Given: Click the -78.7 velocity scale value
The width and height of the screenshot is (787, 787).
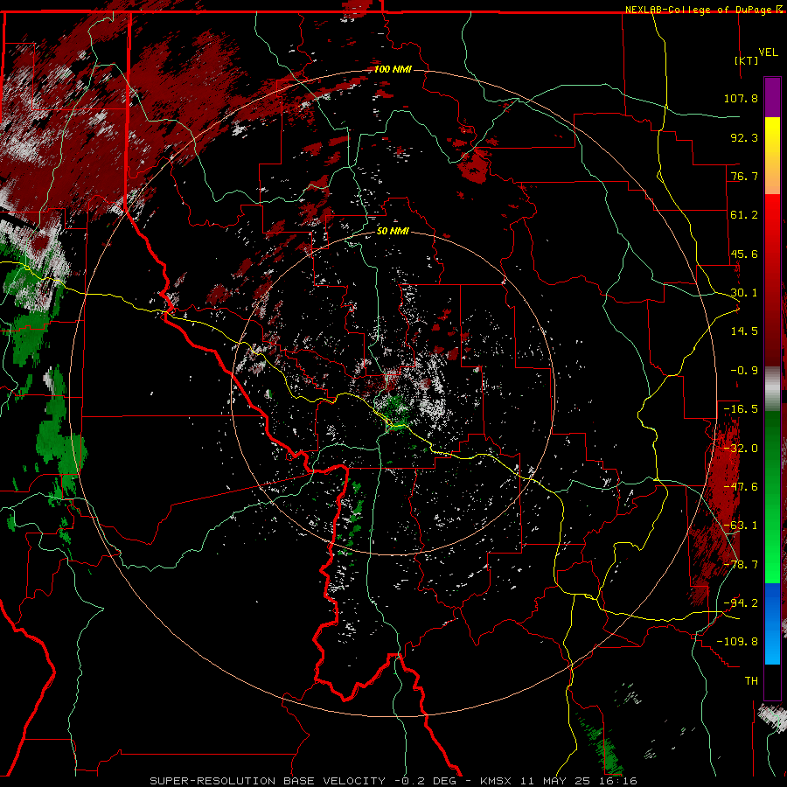Looking at the screenshot, I should (741, 565).
